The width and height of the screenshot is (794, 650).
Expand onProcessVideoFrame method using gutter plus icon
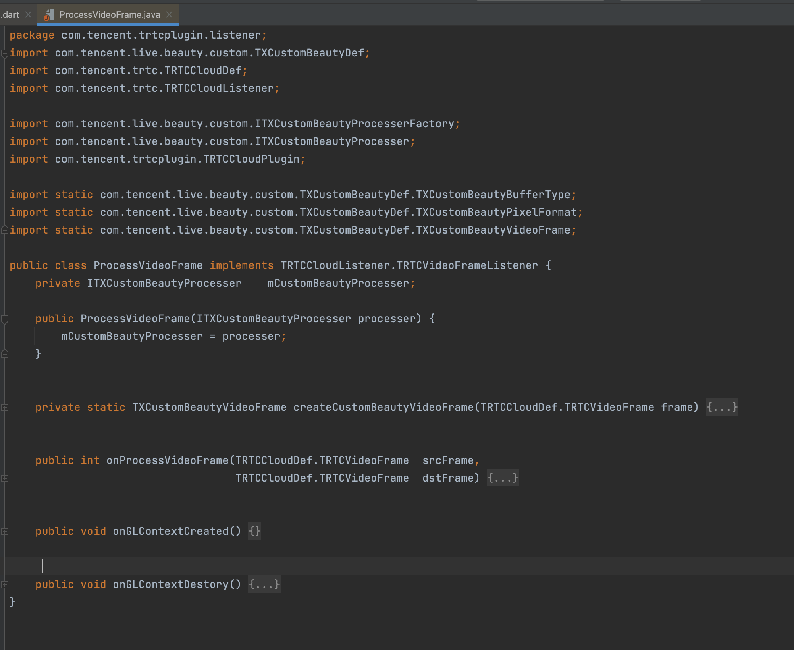[5, 478]
